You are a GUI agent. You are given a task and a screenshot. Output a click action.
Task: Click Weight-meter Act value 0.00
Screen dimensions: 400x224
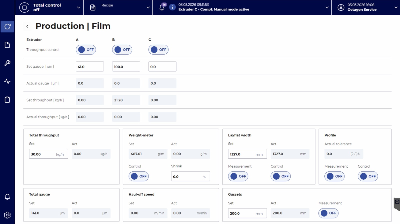190,154
